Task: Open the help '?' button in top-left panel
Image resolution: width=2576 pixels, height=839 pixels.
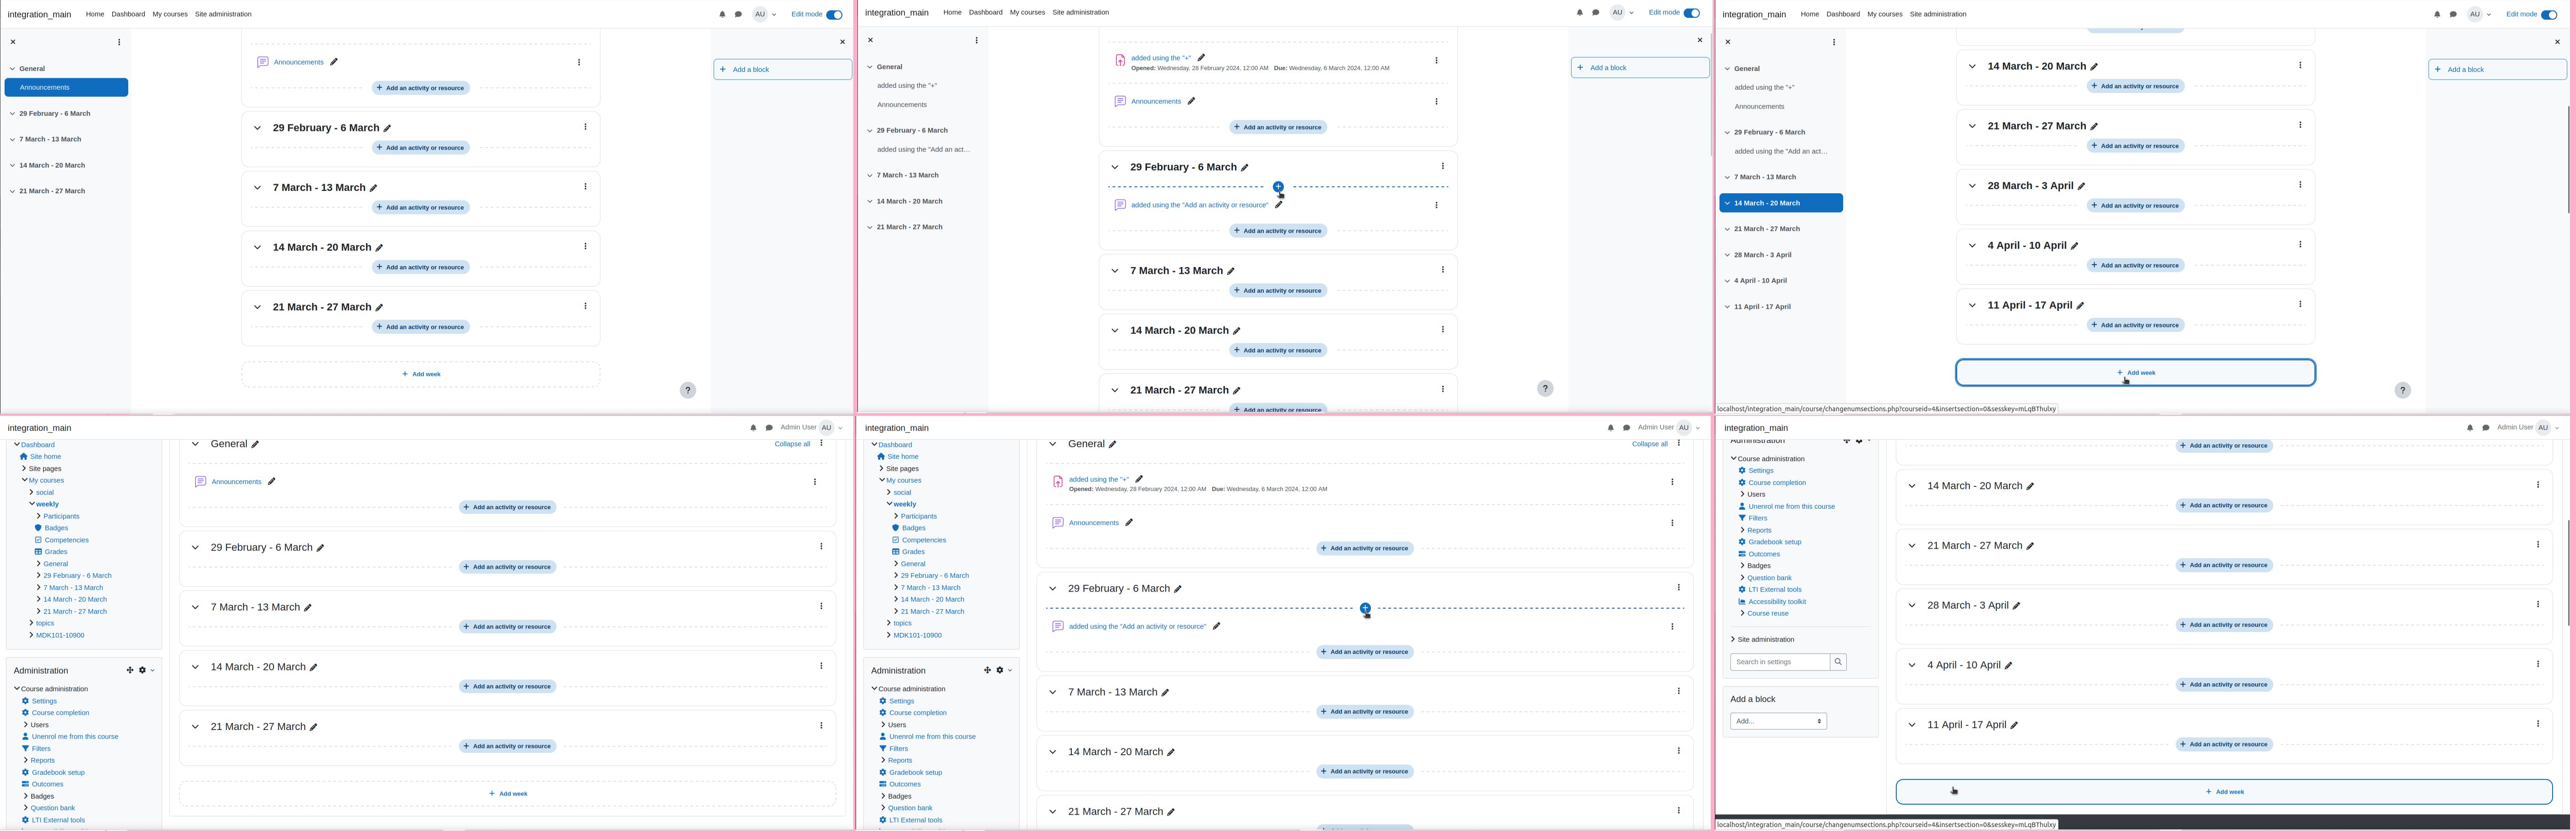Action: [x=688, y=390]
